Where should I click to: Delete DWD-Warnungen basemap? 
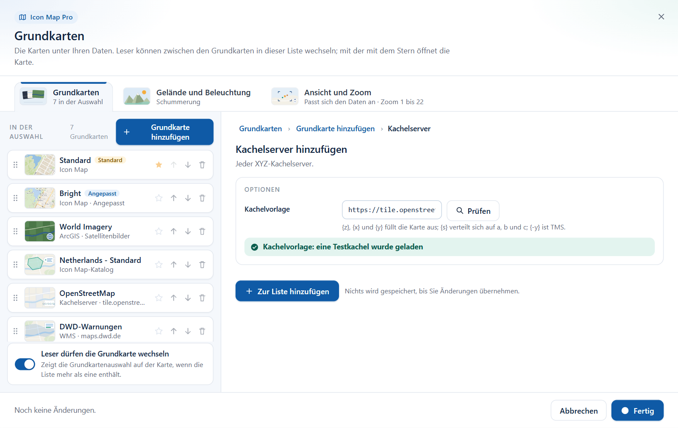pos(202,331)
